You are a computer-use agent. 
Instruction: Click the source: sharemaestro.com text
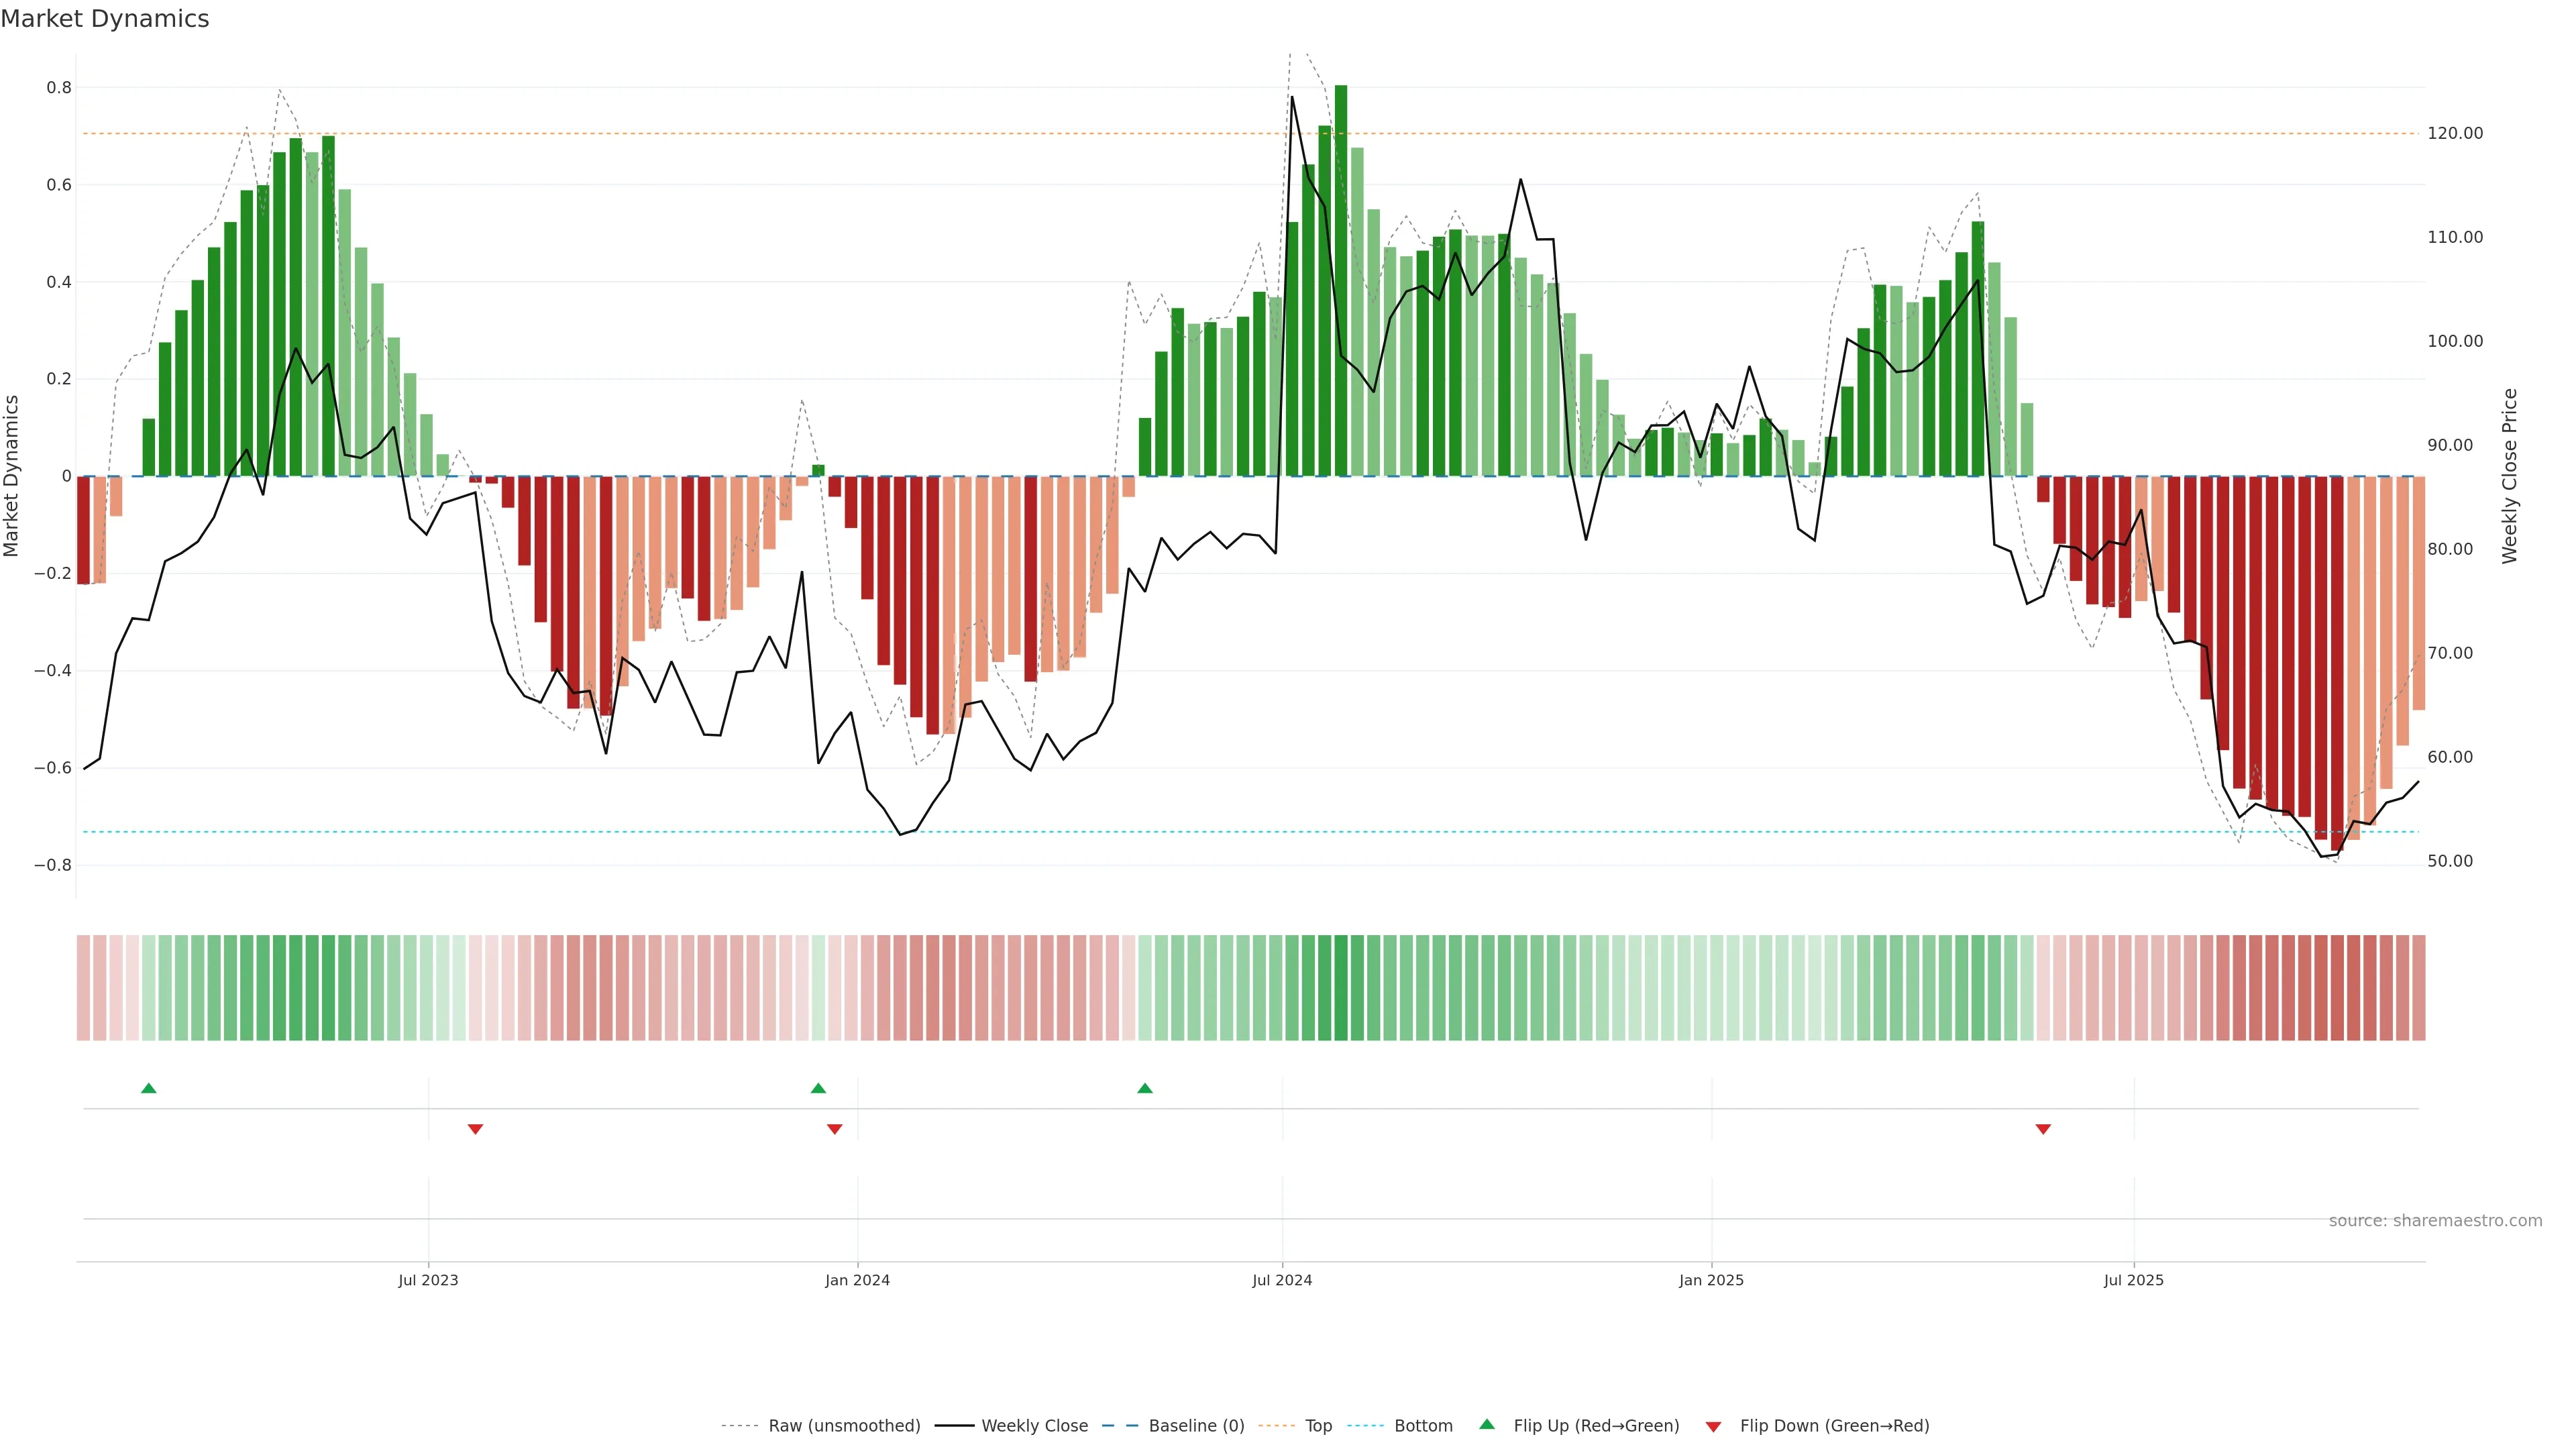(2435, 1220)
